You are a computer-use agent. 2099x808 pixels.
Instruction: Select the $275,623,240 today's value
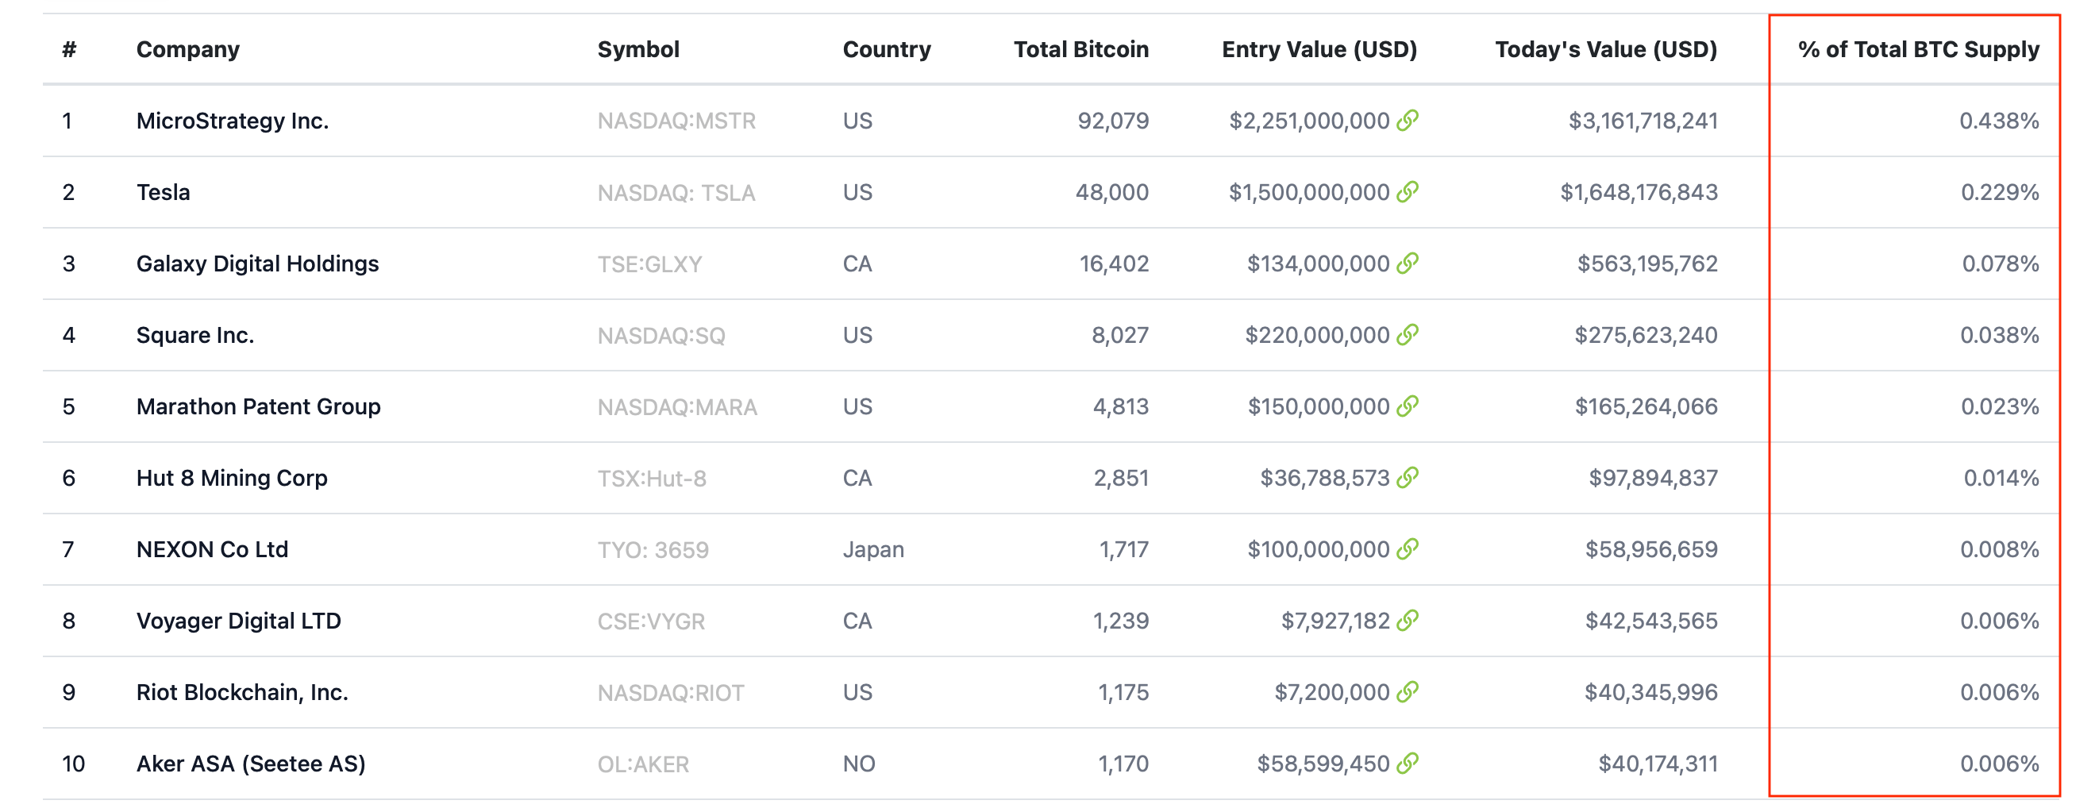pos(1646,336)
